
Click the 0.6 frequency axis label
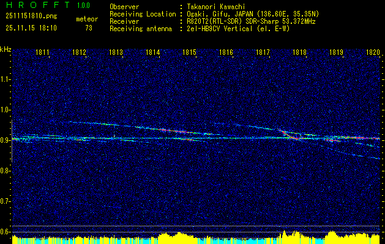(6, 231)
